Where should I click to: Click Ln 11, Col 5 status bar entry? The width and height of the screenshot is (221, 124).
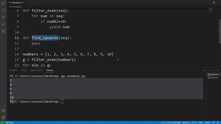171,123
